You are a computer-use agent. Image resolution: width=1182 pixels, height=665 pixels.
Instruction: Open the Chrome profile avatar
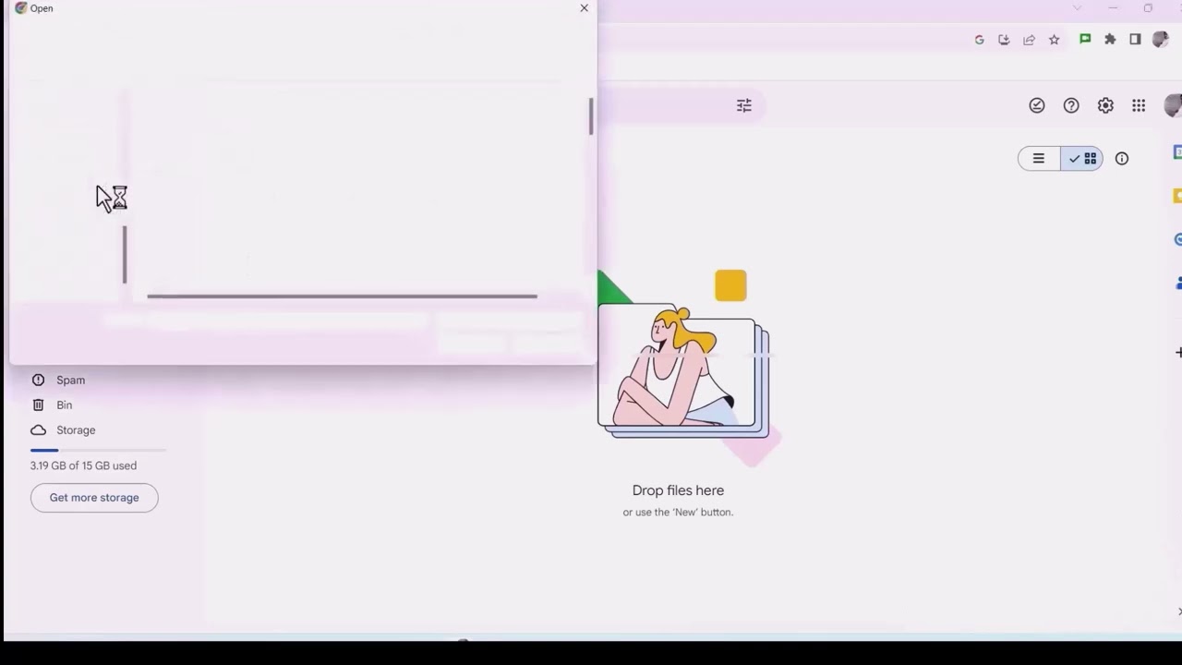pyautogui.click(x=1161, y=39)
